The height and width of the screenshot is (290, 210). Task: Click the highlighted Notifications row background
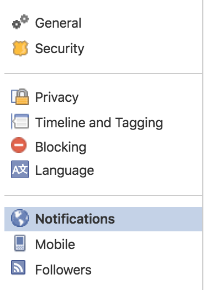pos(103,219)
